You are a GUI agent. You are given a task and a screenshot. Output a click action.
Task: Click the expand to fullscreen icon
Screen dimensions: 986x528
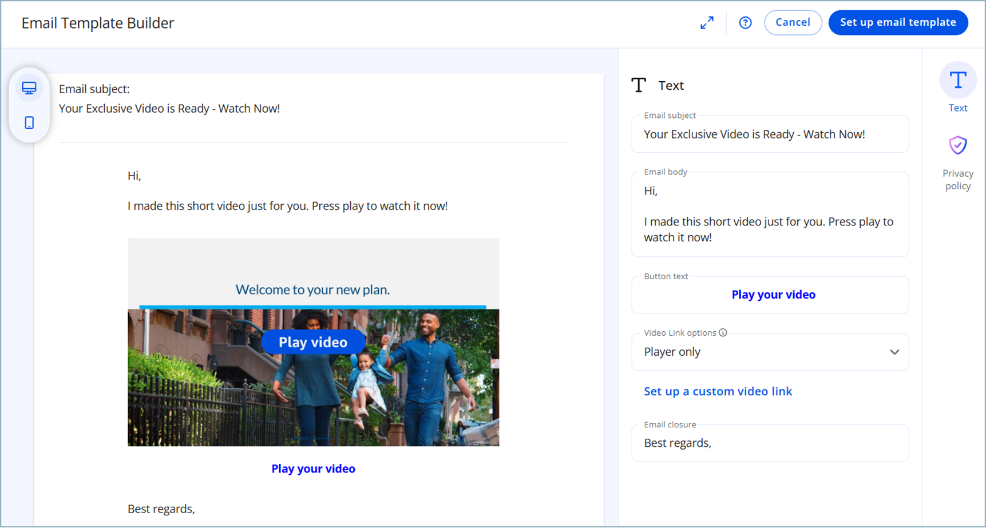pos(707,22)
